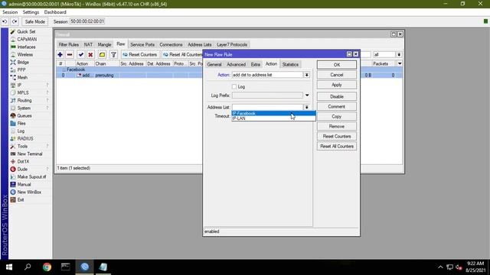Click the Disable button
Screen dimensions: 490x275
click(337, 97)
